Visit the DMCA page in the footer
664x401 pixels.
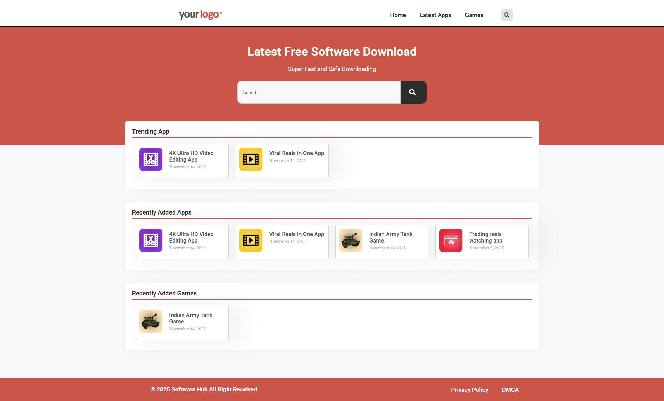pos(510,390)
